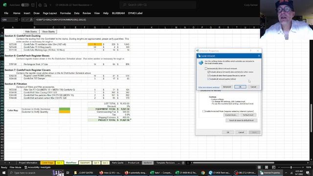Image resolution: width=313 pixels, height=176 pixels.
Task: Open the Google Chrome taskbar icon
Action: coord(203,173)
